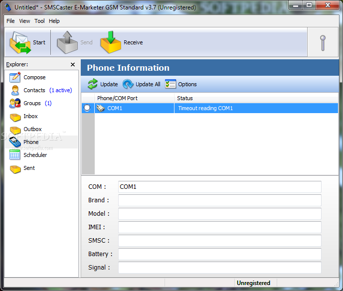
Task: Select the Groups item in Explorer
Action: pyautogui.click(x=32, y=103)
